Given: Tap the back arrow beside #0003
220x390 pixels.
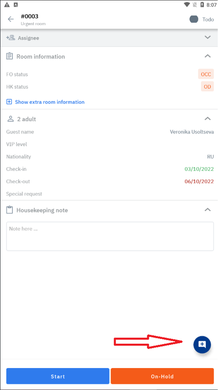Looking at the screenshot, I should pos(11,19).
